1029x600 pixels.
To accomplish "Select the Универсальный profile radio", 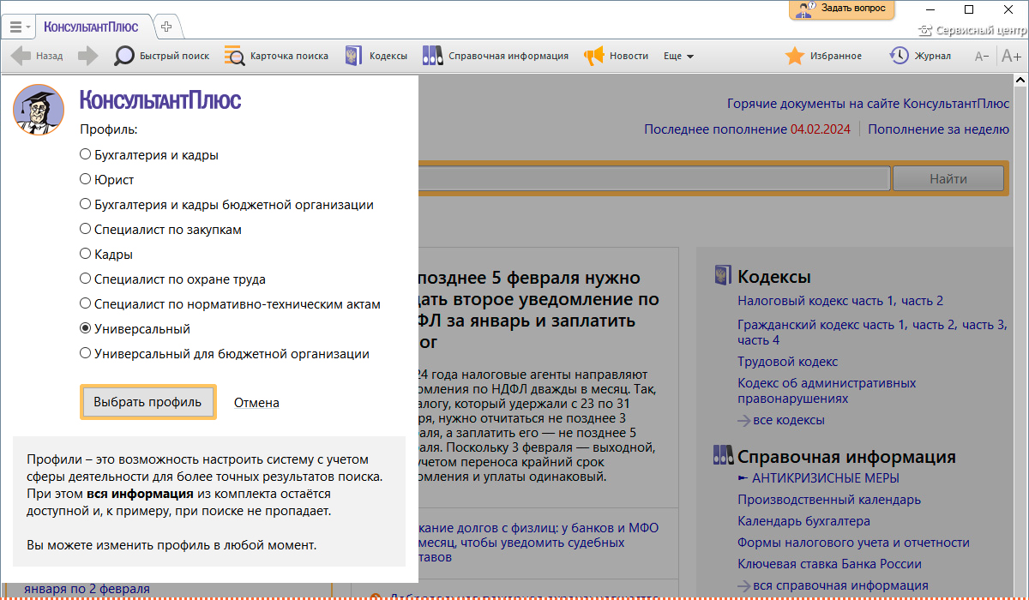I will [x=85, y=329].
